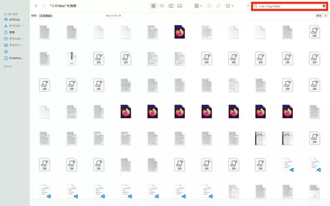Screen dimensions: 330x206
Task: Click the iCloud sidebar section header
Action: pyautogui.click(x=8, y=66)
